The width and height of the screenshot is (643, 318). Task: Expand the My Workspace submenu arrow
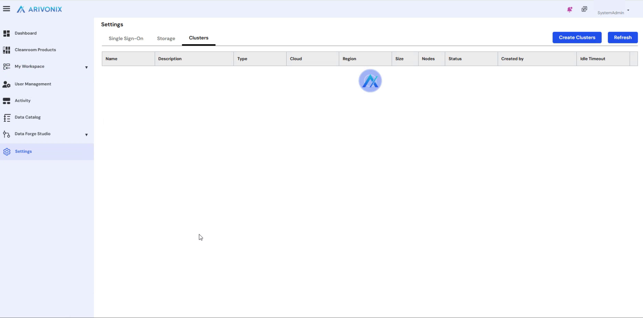click(x=86, y=67)
